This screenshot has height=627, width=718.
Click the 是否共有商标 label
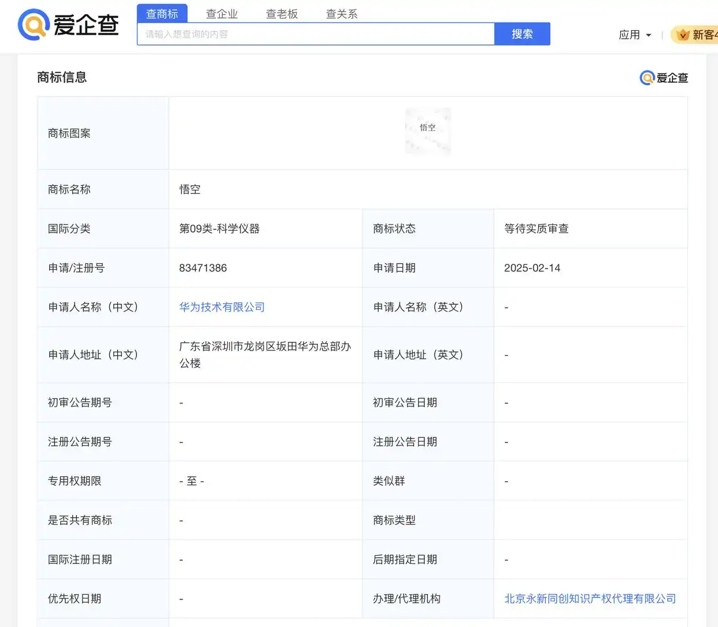[x=80, y=520]
